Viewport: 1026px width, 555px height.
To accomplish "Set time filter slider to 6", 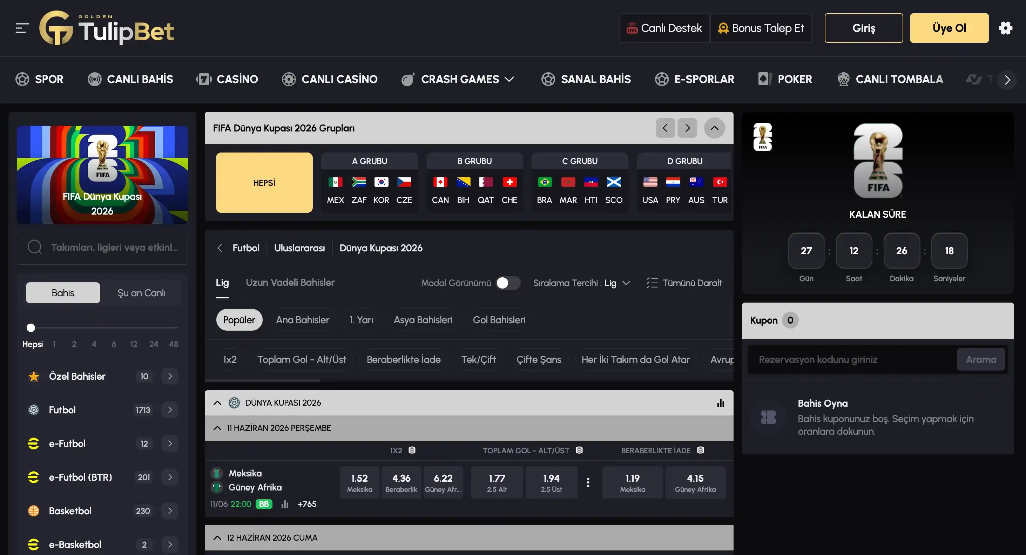I will point(114,344).
